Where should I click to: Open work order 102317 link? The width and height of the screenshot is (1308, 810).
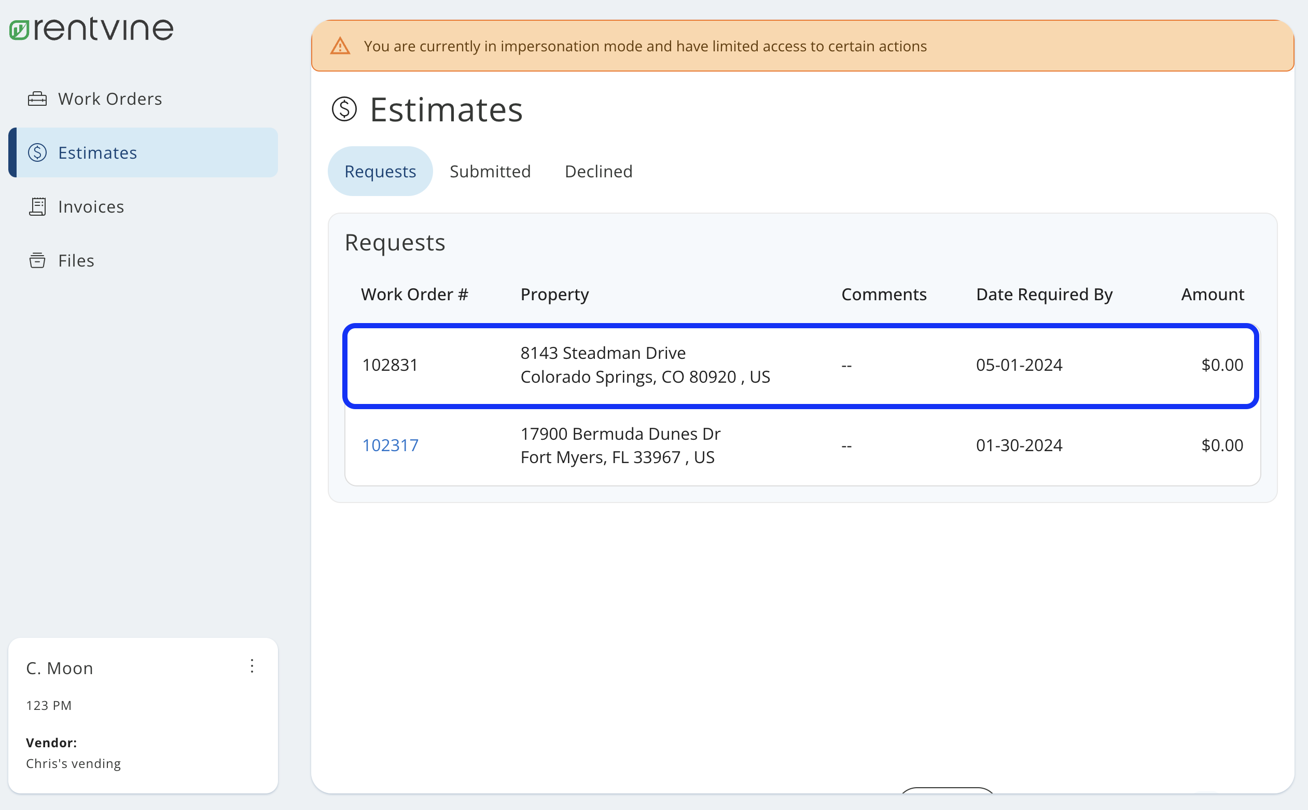pyautogui.click(x=390, y=445)
